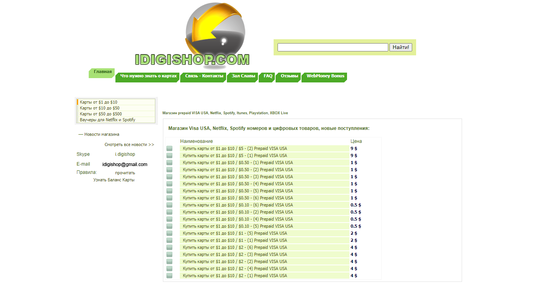The image size is (539, 294).
Task: Click the Skype contact i.digishop
Action: coord(125,154)
